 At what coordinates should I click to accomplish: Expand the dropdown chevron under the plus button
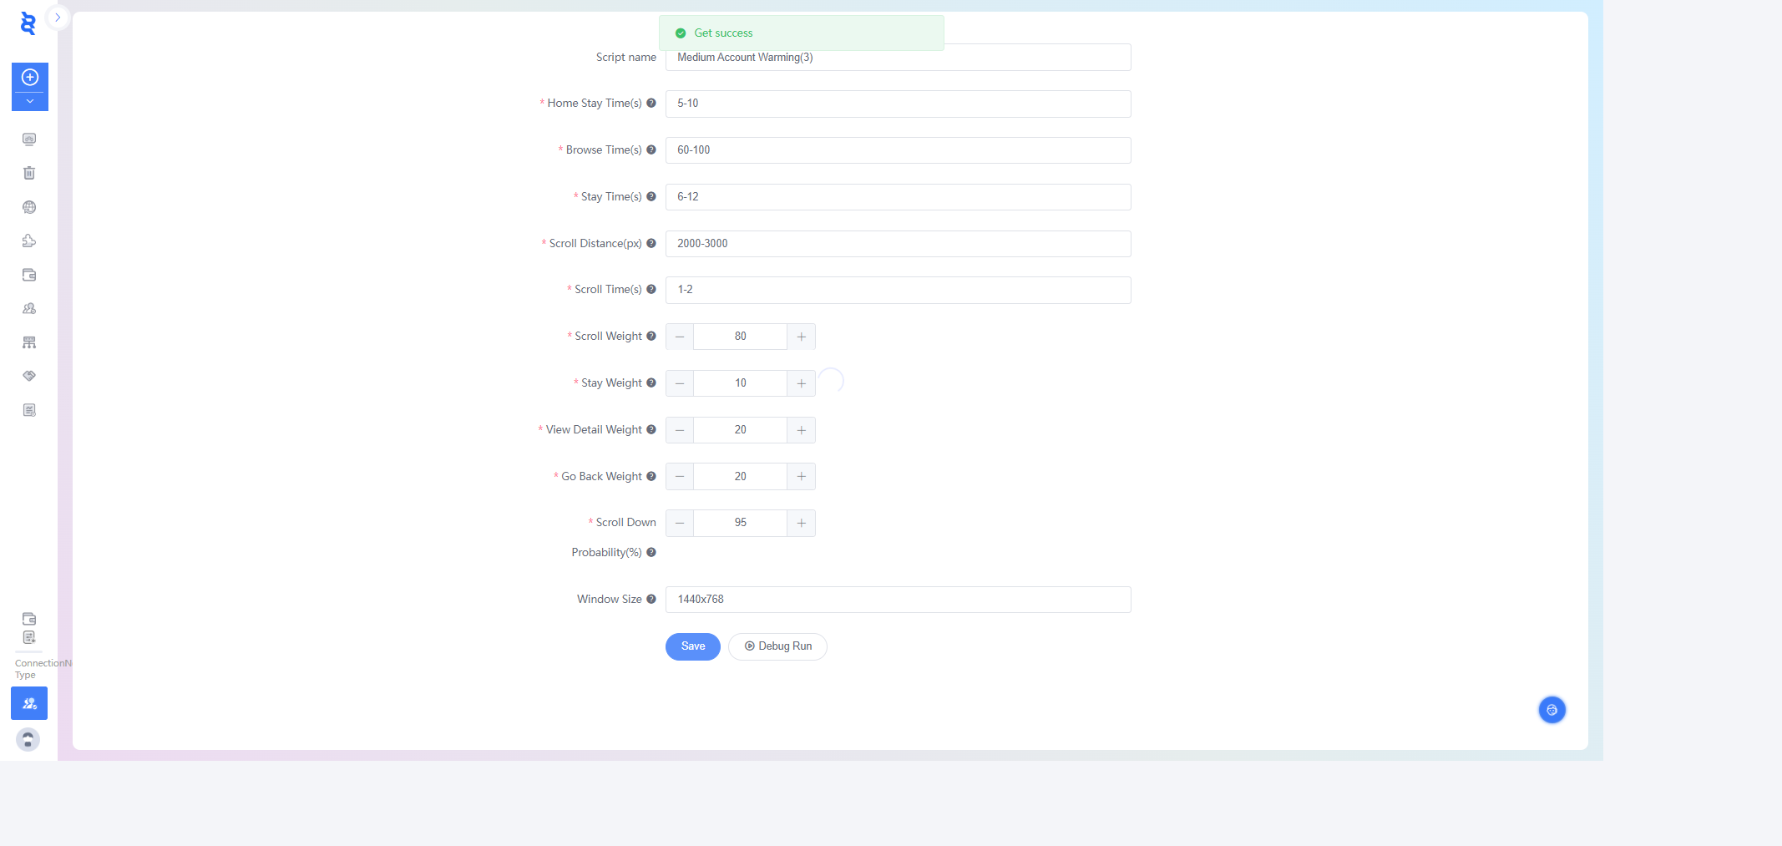pyautogui.click(x=30, y=102)
